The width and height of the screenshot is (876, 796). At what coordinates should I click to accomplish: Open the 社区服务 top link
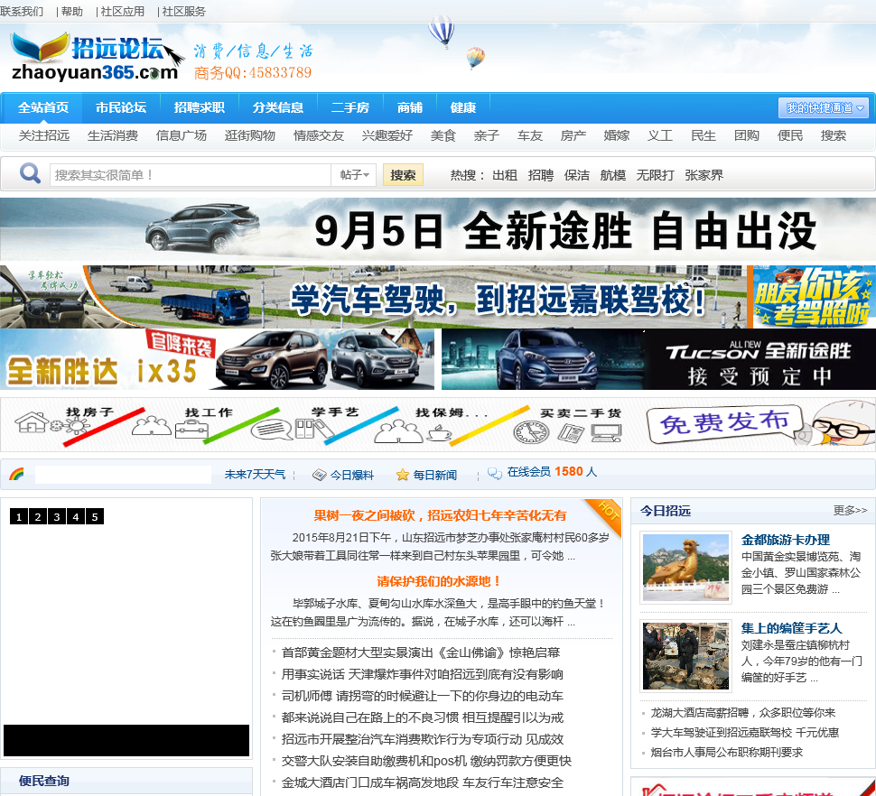tap(184, 11)
